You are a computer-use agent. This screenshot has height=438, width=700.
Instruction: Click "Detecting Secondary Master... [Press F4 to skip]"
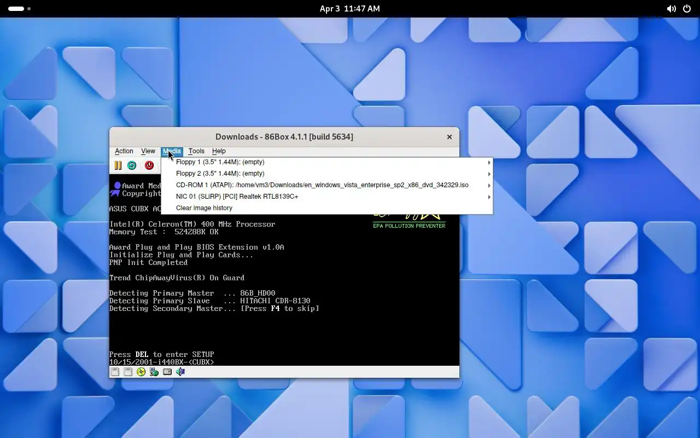point(214,308)
